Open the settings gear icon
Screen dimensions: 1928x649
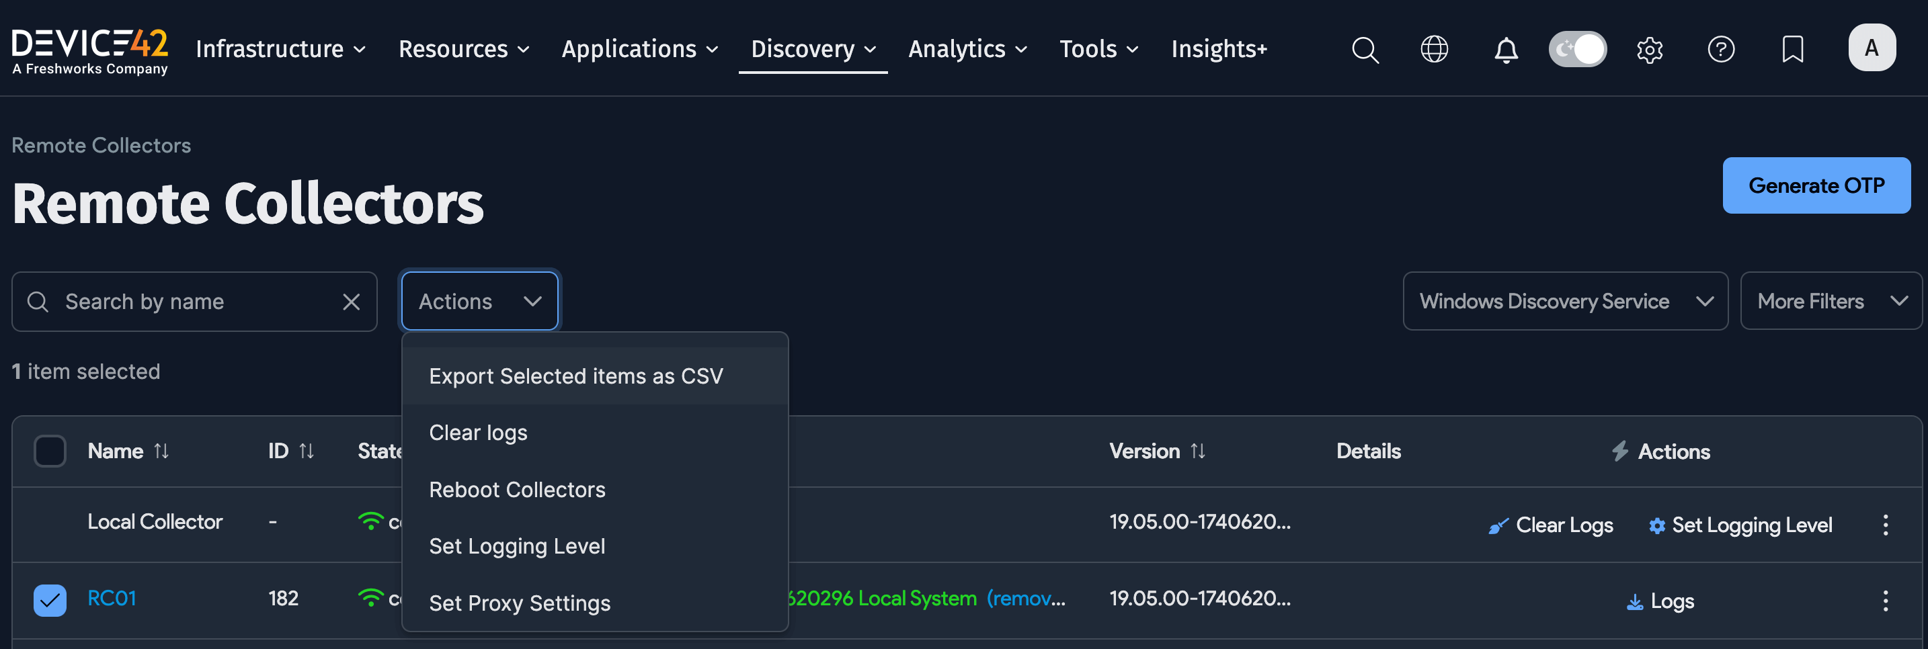pos(1650,49)
